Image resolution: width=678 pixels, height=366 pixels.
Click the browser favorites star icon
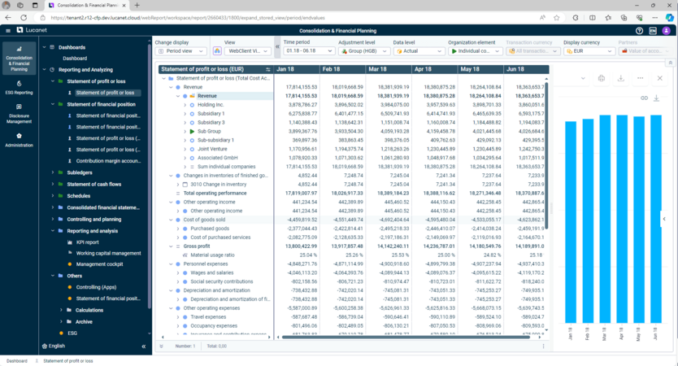click(x=557, y=18)
